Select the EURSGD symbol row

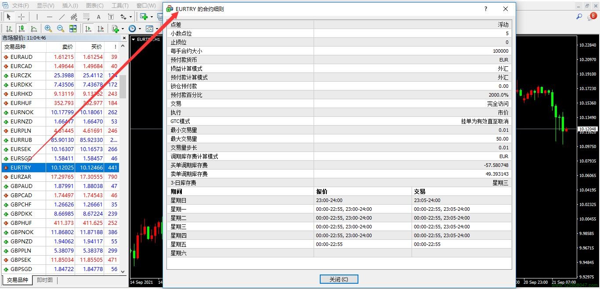60,158
